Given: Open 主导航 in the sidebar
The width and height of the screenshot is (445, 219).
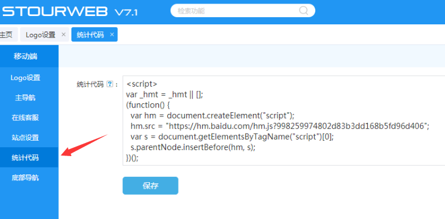Looking at the screenshot, I should pyautogui.click(x=26, y=98).
